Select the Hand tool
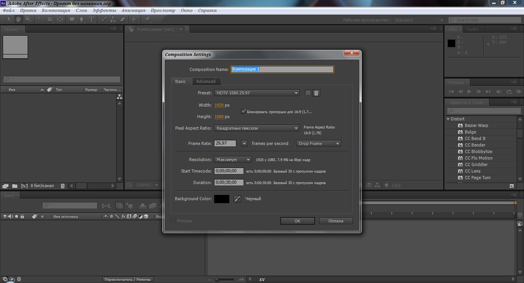The height and width of the screenshot is (283, 524). point(19,19)
